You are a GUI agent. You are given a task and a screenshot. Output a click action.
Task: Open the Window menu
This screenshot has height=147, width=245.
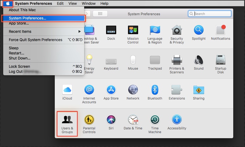click(88, 3)
